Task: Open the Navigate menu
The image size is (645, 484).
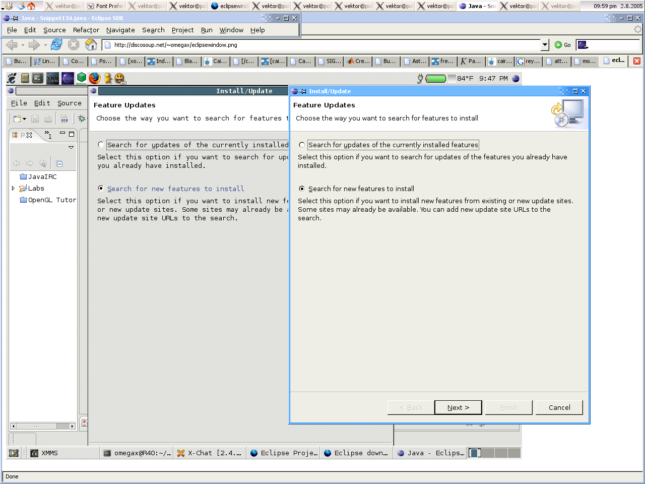Action: (120, 30)
